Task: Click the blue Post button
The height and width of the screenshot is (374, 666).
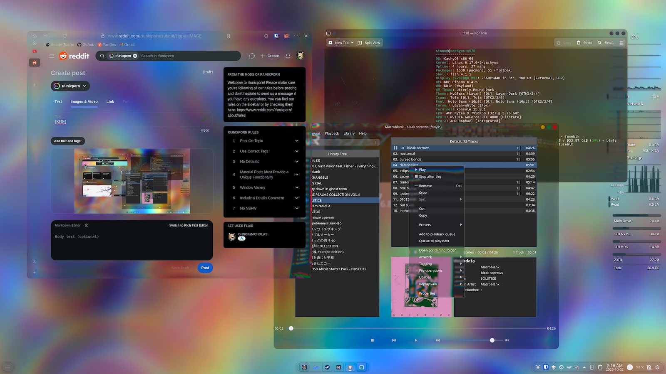Action: [205, 268]
